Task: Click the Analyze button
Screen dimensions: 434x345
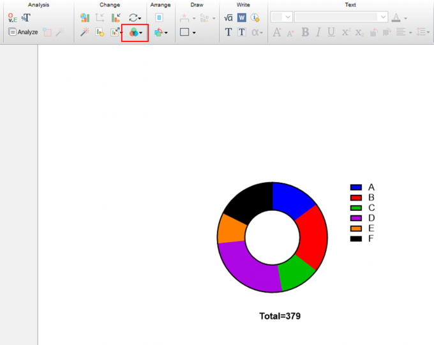Action: 23,32
